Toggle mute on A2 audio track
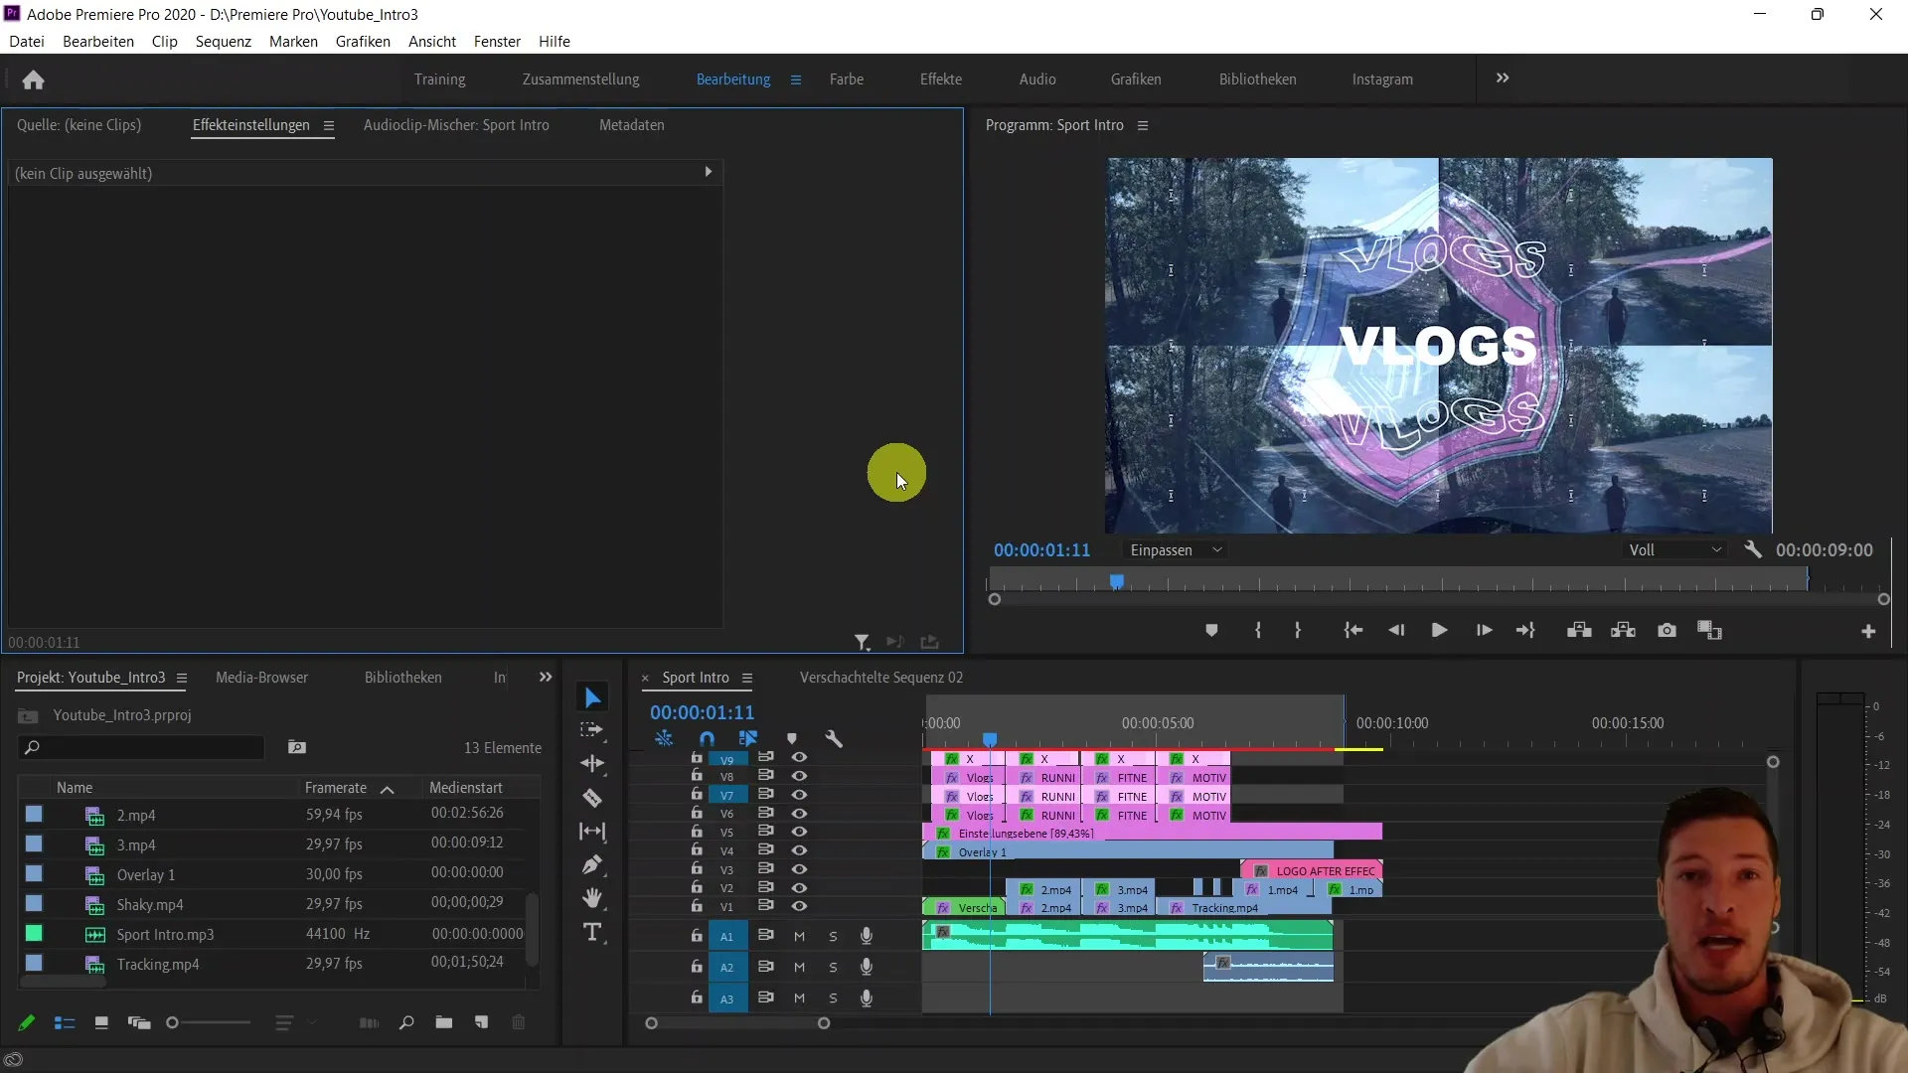The width and height of the screenshot is (1908, 1073). point(799,967)
